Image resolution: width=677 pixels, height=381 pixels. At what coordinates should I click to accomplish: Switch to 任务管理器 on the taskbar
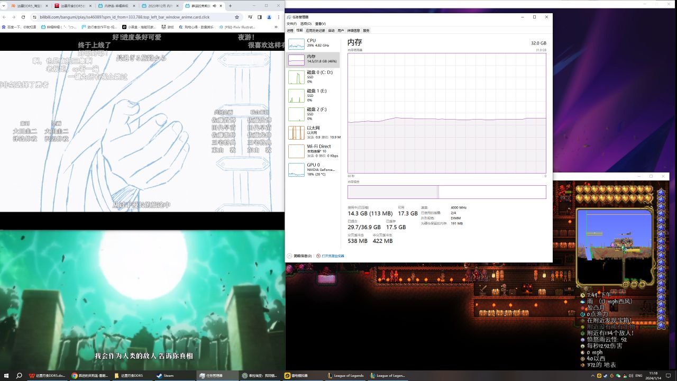[217, 376]
